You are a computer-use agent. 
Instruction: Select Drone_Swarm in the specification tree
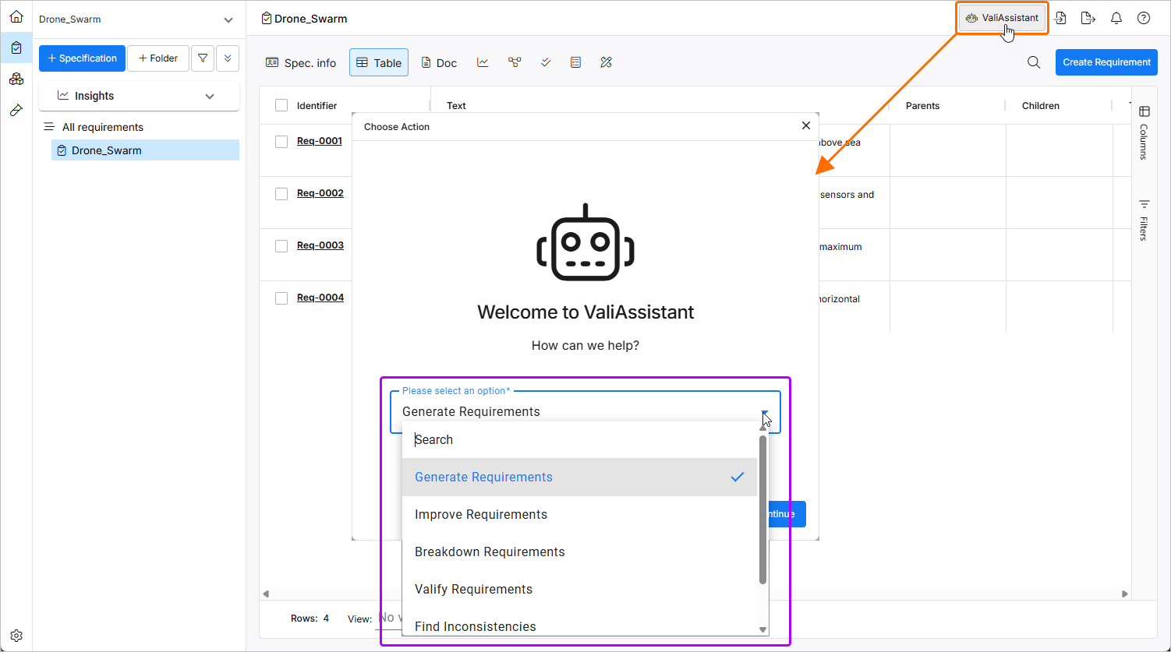coord(145,150)
